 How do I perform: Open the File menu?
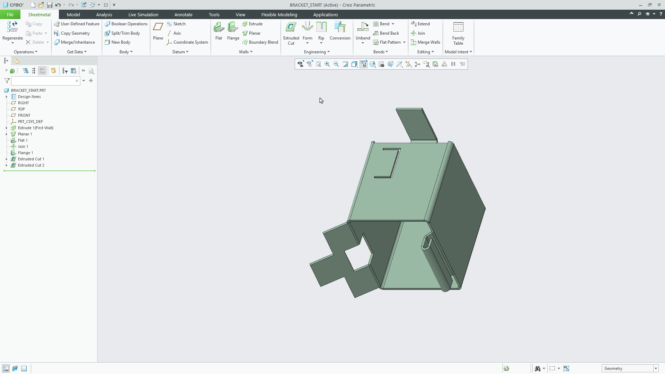coord(10,15)
